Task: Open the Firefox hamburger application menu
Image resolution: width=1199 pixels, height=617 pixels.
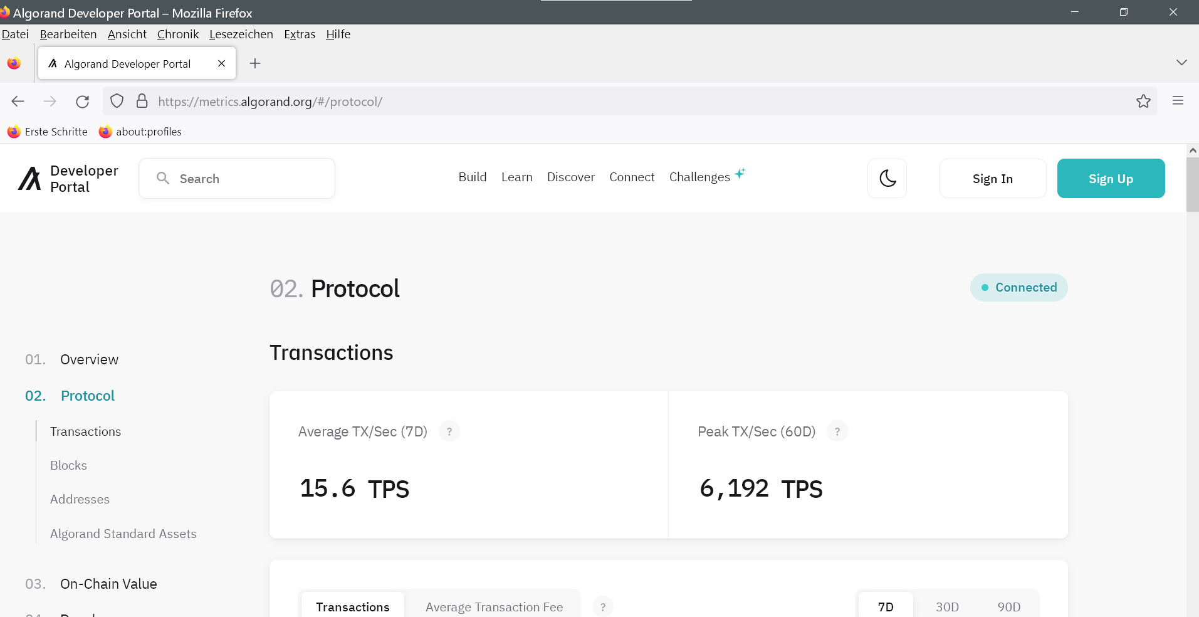Action: (x=1178, y=101)
